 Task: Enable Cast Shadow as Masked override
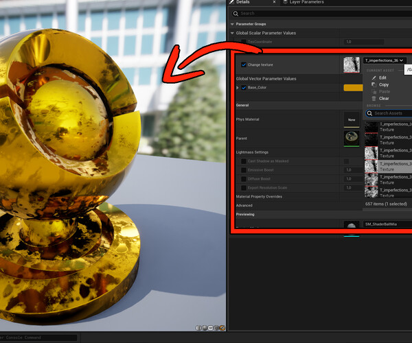(x=244, y=161)
